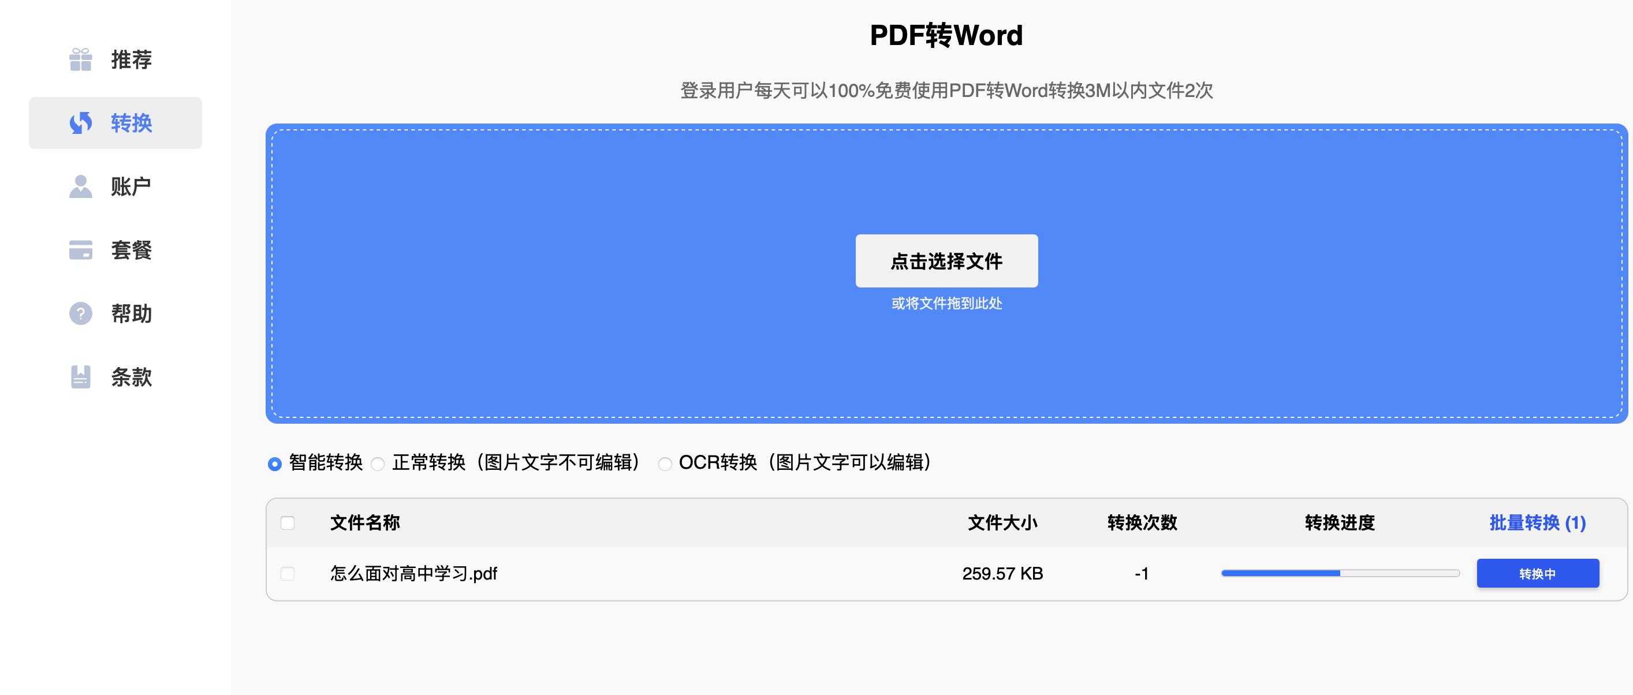Click the gift icon next to 推荐

80,59
